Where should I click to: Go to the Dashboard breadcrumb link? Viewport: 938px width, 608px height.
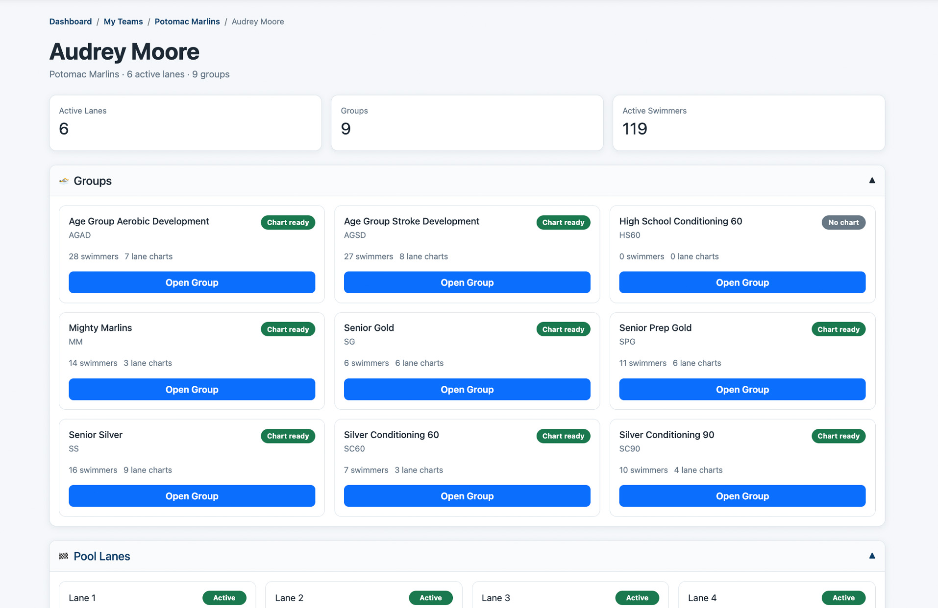coord(71,22)
